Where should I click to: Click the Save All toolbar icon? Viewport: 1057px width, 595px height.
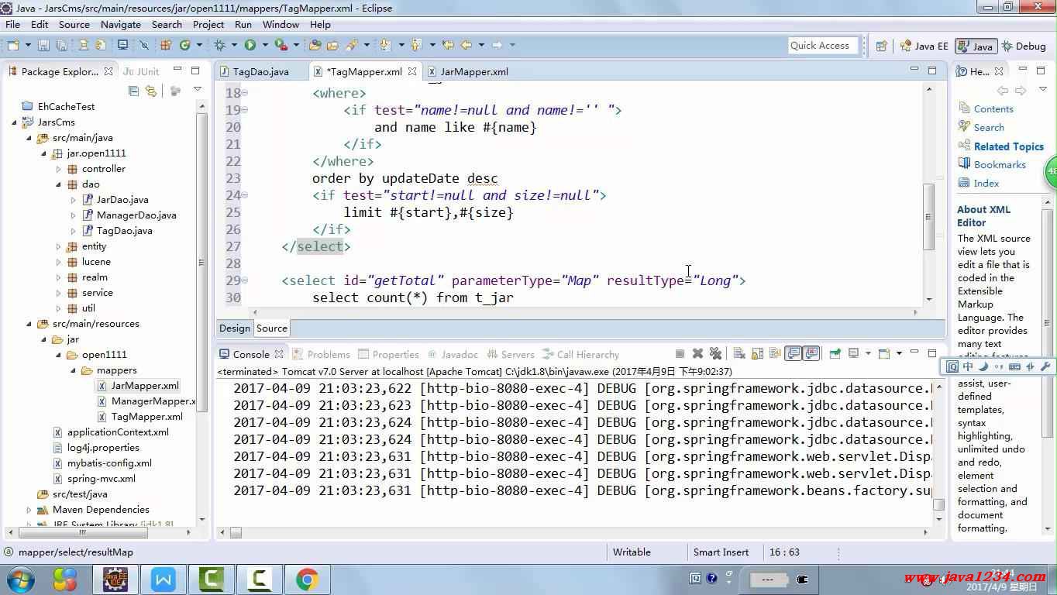point(61,45)
